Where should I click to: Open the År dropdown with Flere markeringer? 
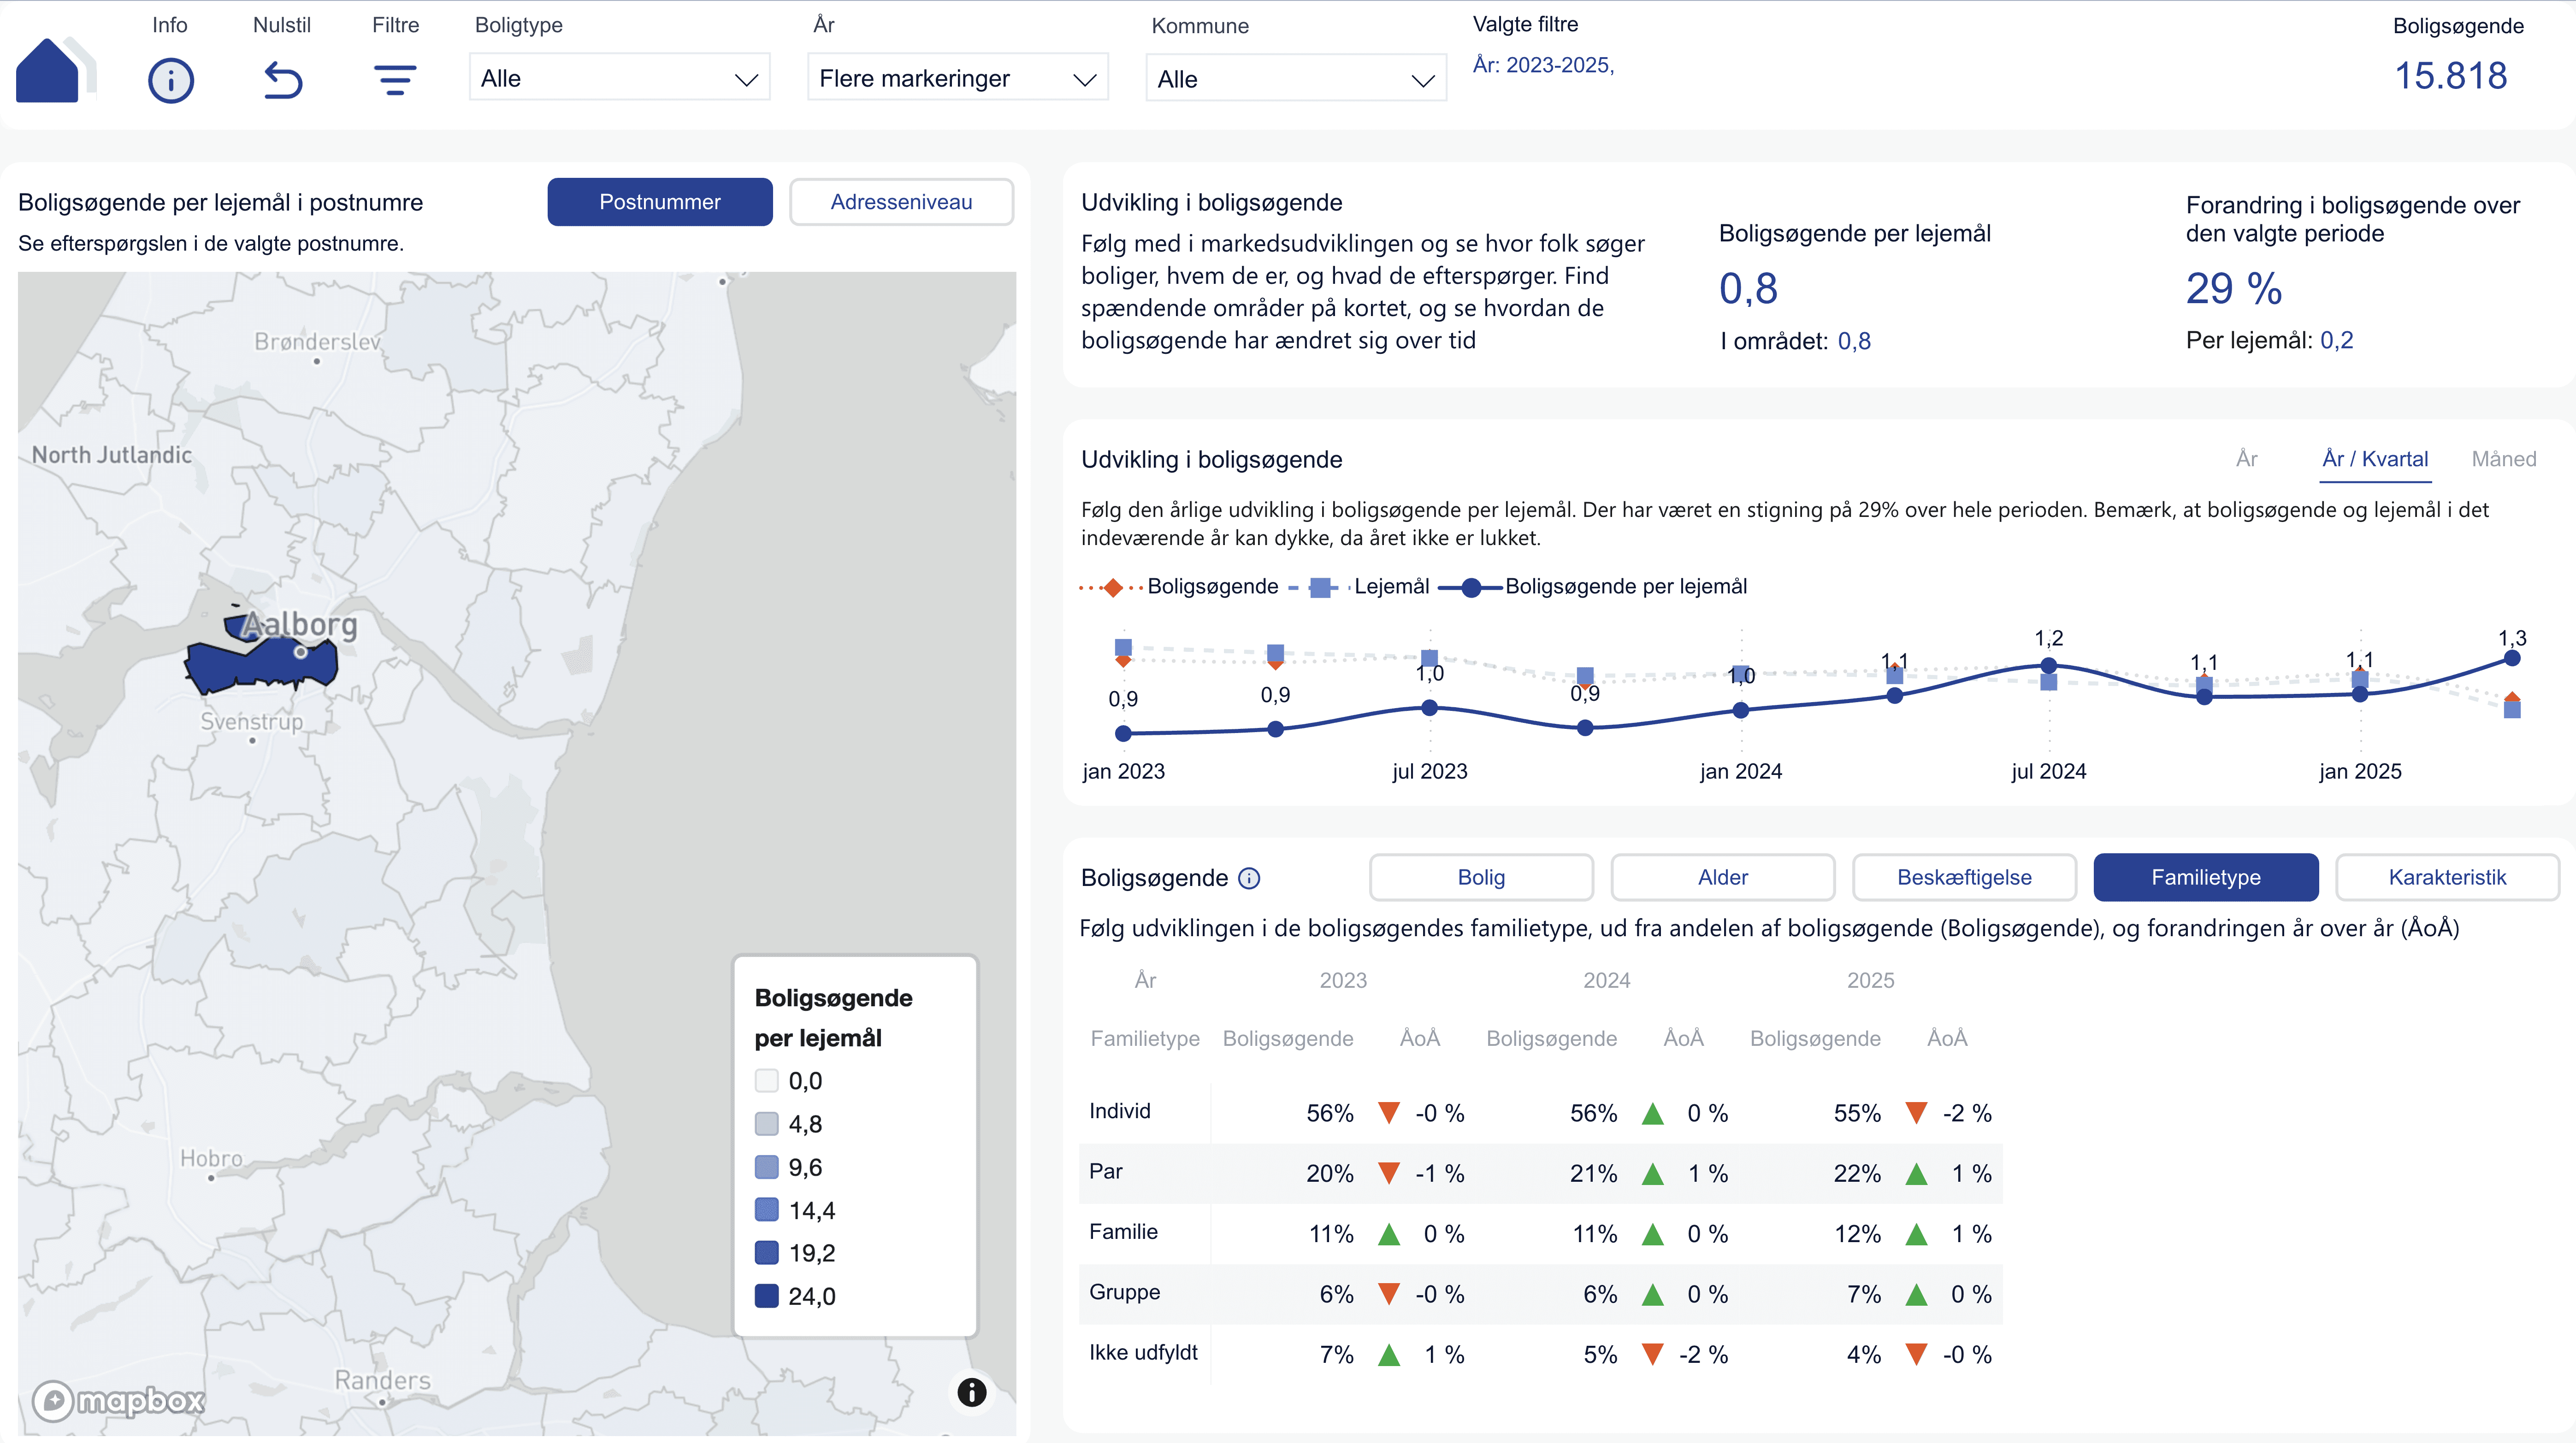pos(957,79)
